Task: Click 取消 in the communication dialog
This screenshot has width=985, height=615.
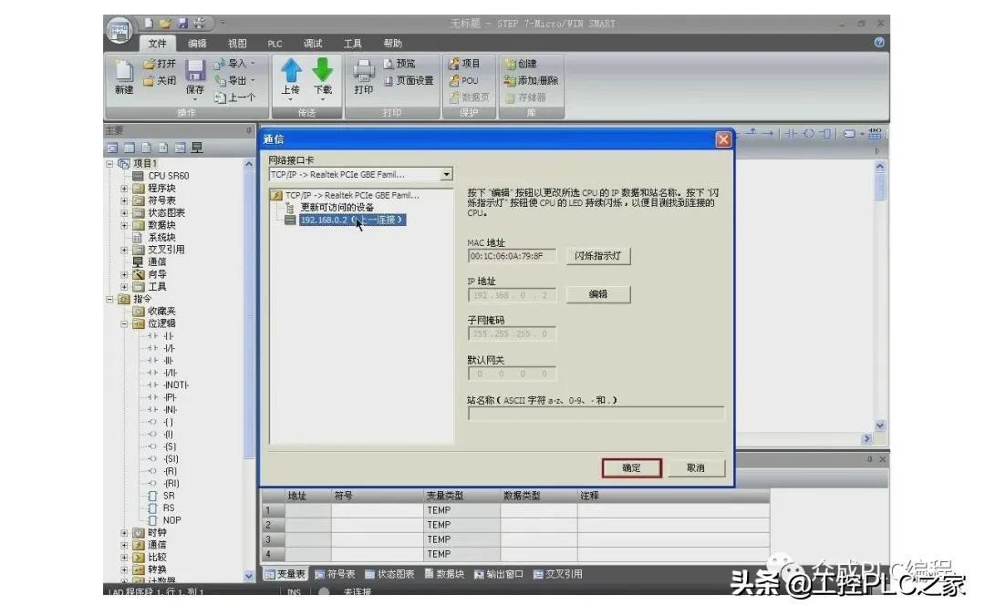Action: pyautogui.click(x=695, y=467)
